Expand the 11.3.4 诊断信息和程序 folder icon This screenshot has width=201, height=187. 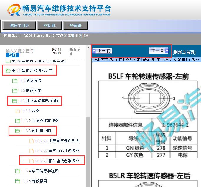click(18, 171)
